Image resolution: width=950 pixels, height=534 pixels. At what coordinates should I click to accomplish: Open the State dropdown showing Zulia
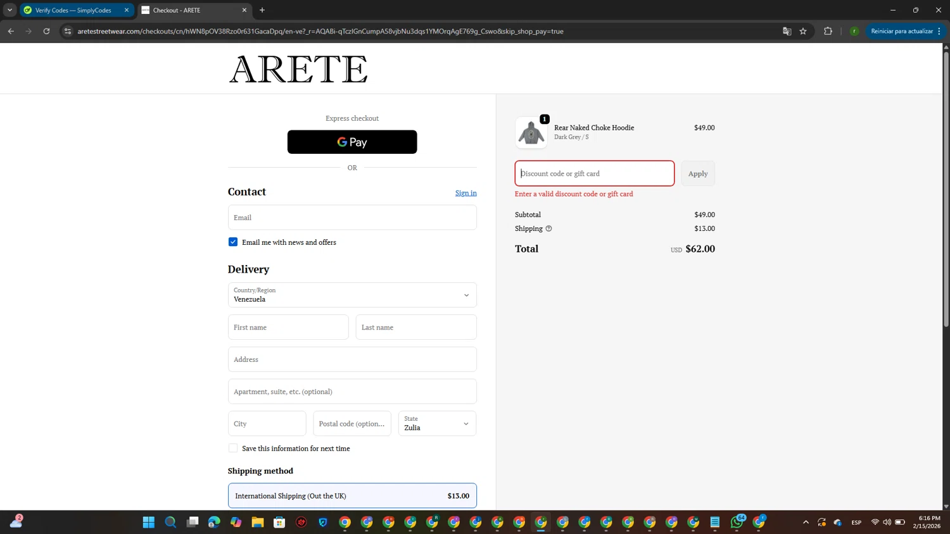(x=437, y=423)
